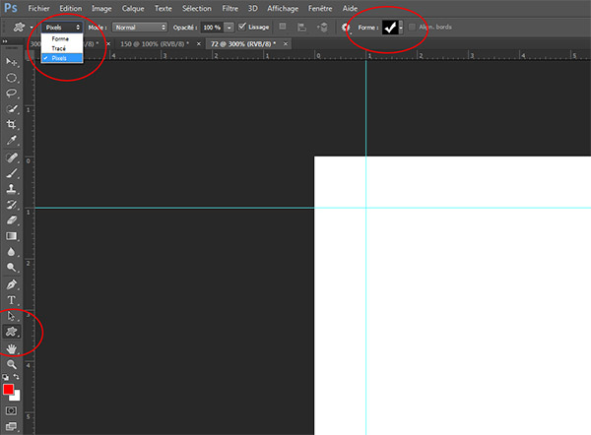Open the Mode Normal dropdown
The image size is (591, 435).
coord(140,28)
